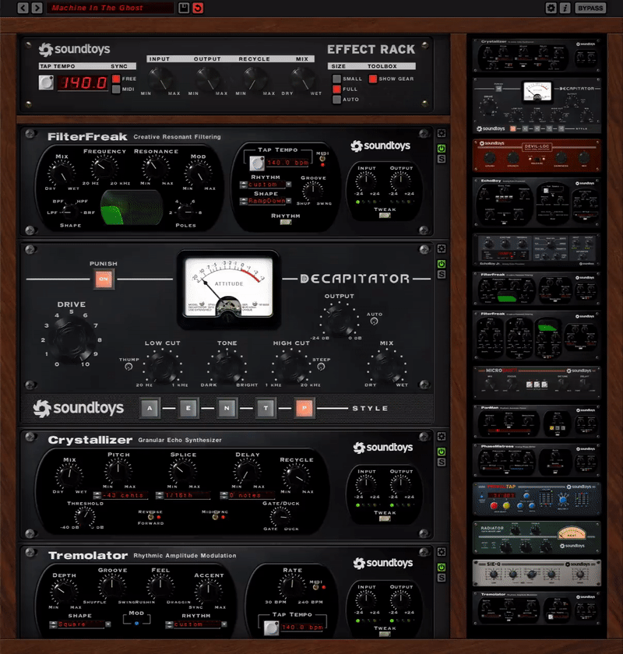Expand FilterFreak Tweak panel

pyautogui.click(x=385, y=216)
